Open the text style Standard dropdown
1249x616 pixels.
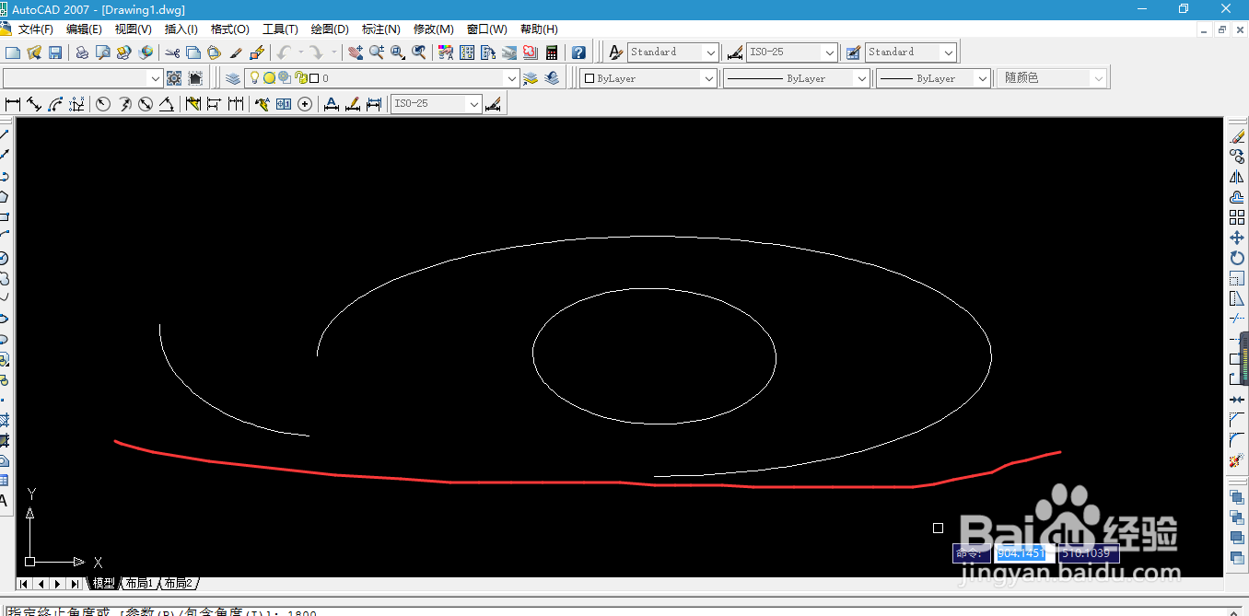pyautogui.click(x=710, y=52)
